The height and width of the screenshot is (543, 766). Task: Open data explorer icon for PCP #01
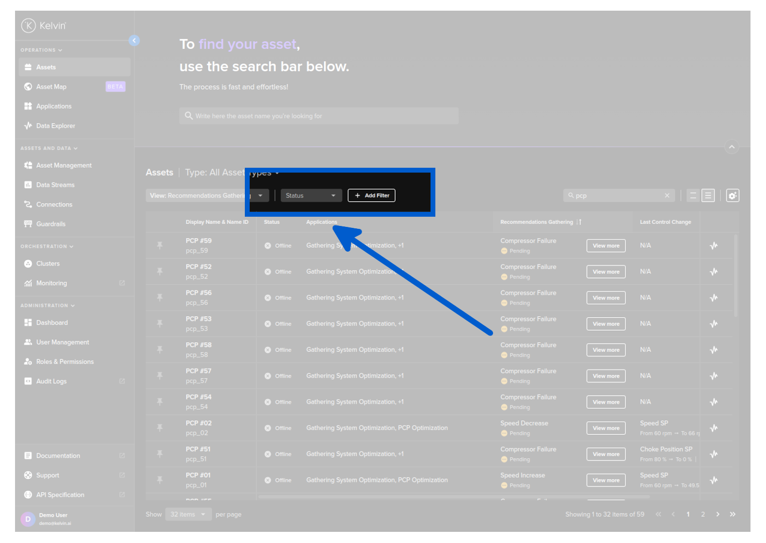click(x=714, y=480)
